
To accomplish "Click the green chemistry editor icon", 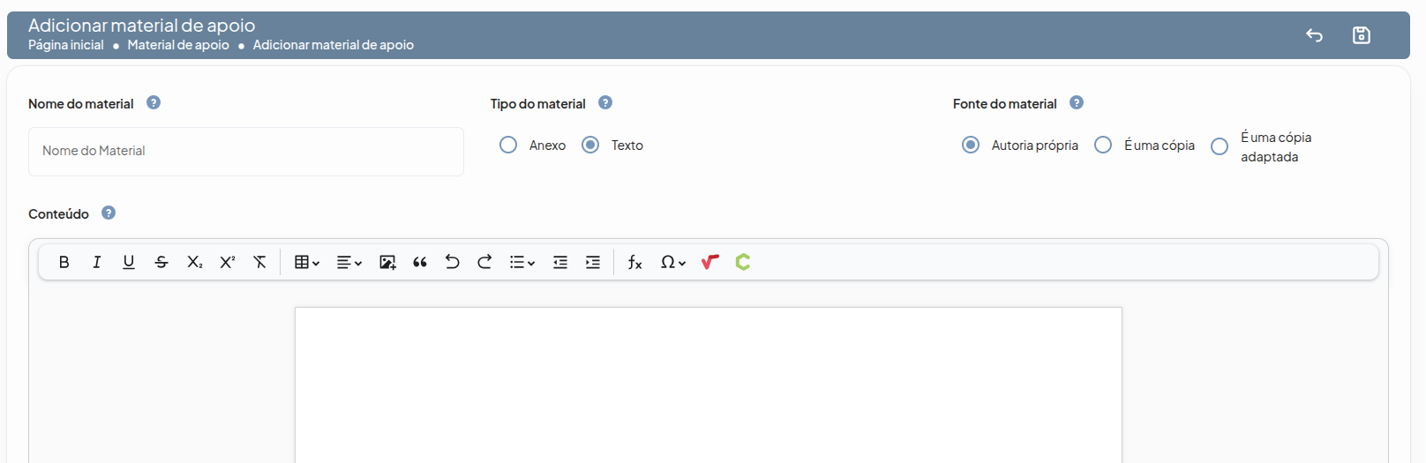I will [x=743, y=262].
